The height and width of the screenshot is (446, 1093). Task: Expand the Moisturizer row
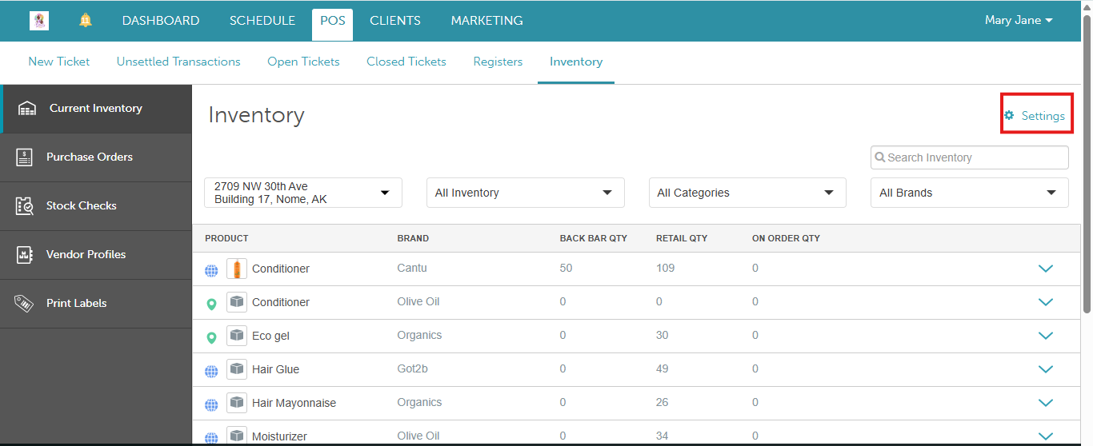click(1045, 436)
